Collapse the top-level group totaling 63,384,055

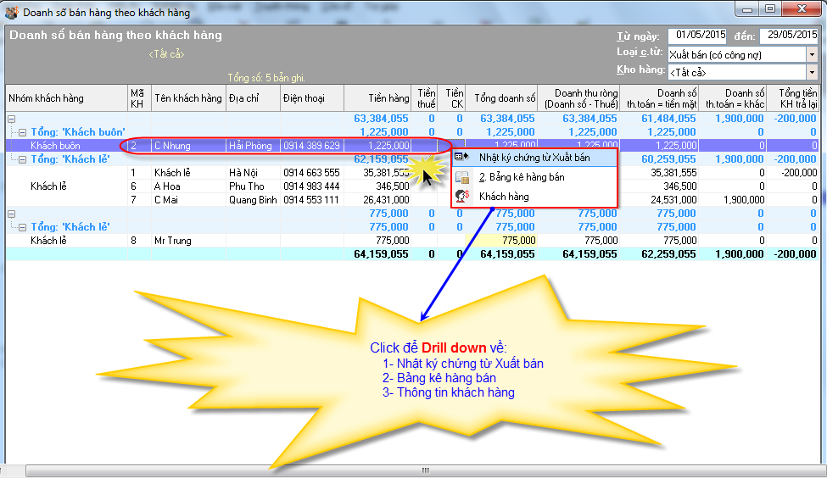11,119
